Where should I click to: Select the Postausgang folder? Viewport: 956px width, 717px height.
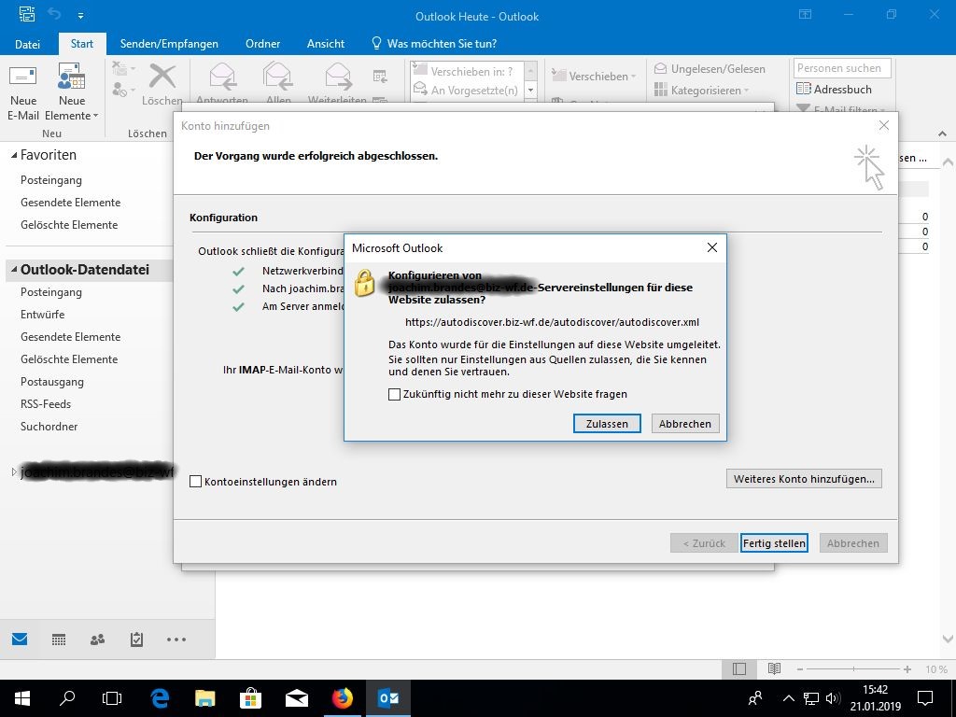pyautogui.click(x=52, y=382)
